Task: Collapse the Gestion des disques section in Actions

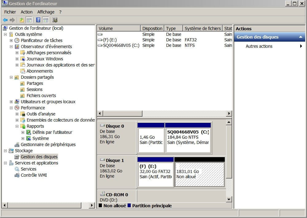Action: click(301, 37)
